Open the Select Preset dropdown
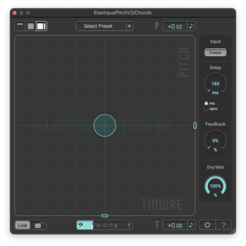246x246 pixels. coord(101,26)
